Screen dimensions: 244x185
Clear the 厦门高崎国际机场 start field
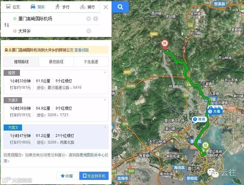[89, 19]
